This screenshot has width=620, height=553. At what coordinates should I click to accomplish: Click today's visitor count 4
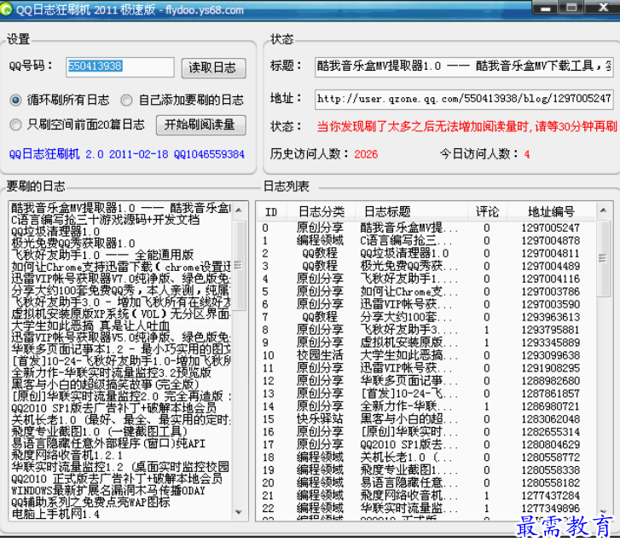[x=527, y=154]
